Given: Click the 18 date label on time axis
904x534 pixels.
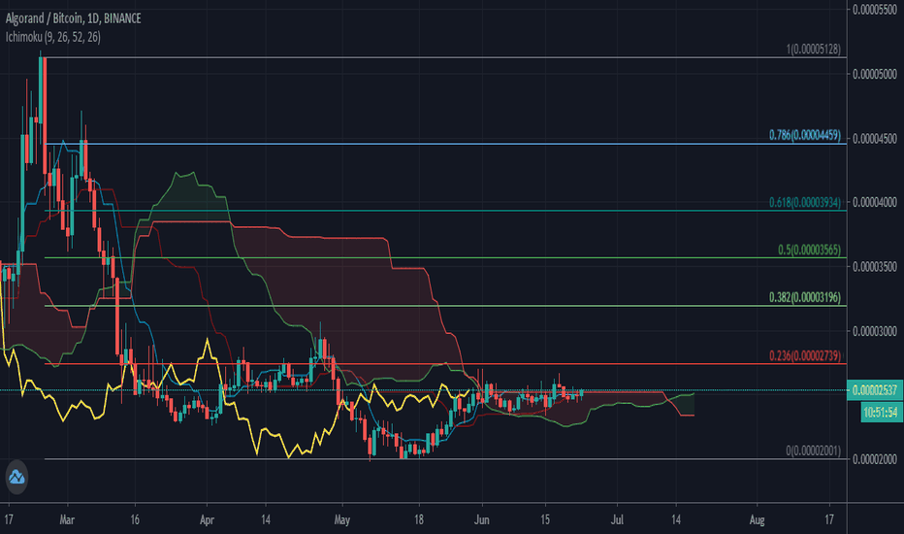Looking at the screenshot, I should (419, 519).
